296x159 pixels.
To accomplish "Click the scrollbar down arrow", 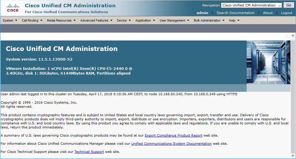I will click(x=293, y=156).
